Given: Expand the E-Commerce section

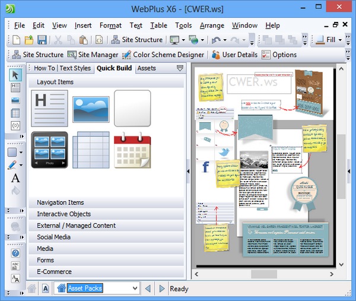Looking at the screenshot, I should (x=106, y=272).
